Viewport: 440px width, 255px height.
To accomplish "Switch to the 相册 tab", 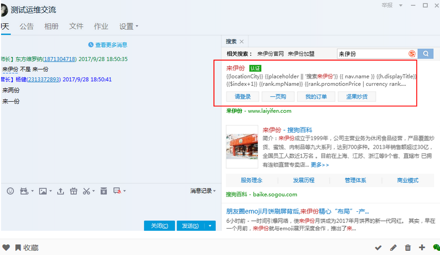I will tap(51, 26).
